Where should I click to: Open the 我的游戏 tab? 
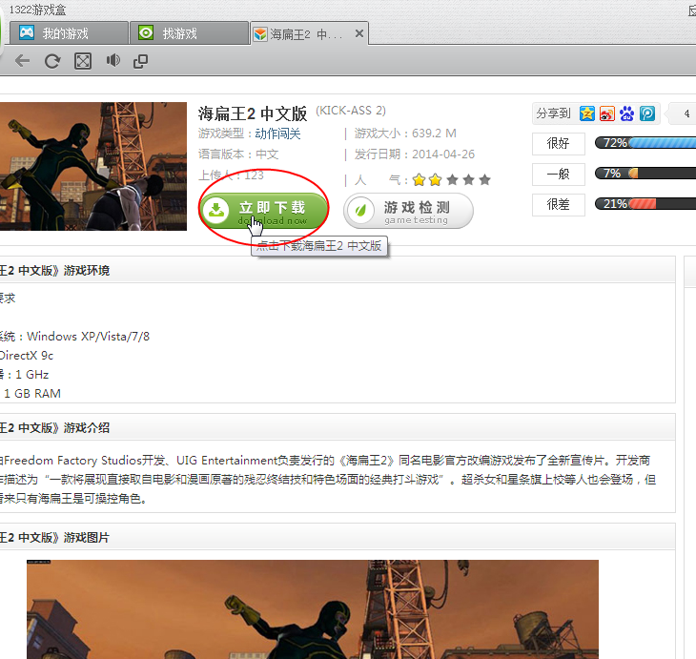click(x=69, y=33)
